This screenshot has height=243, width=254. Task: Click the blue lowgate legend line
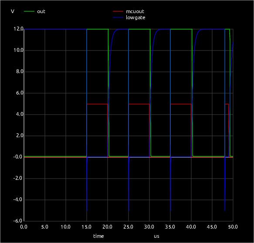tap(118, 17)
